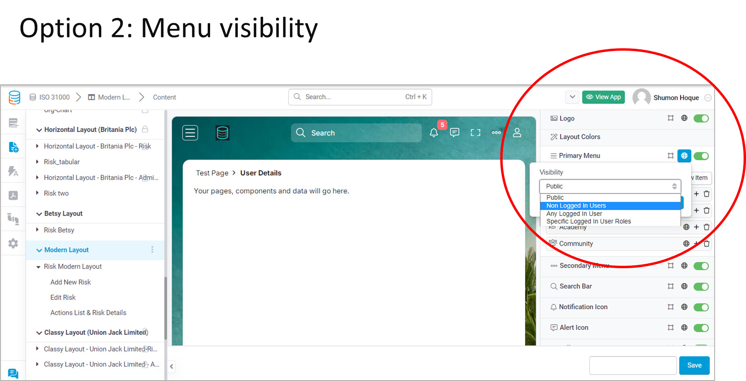Click globe icon on Community menu item
Screen dimensions: 746x381
coord(686,243)
